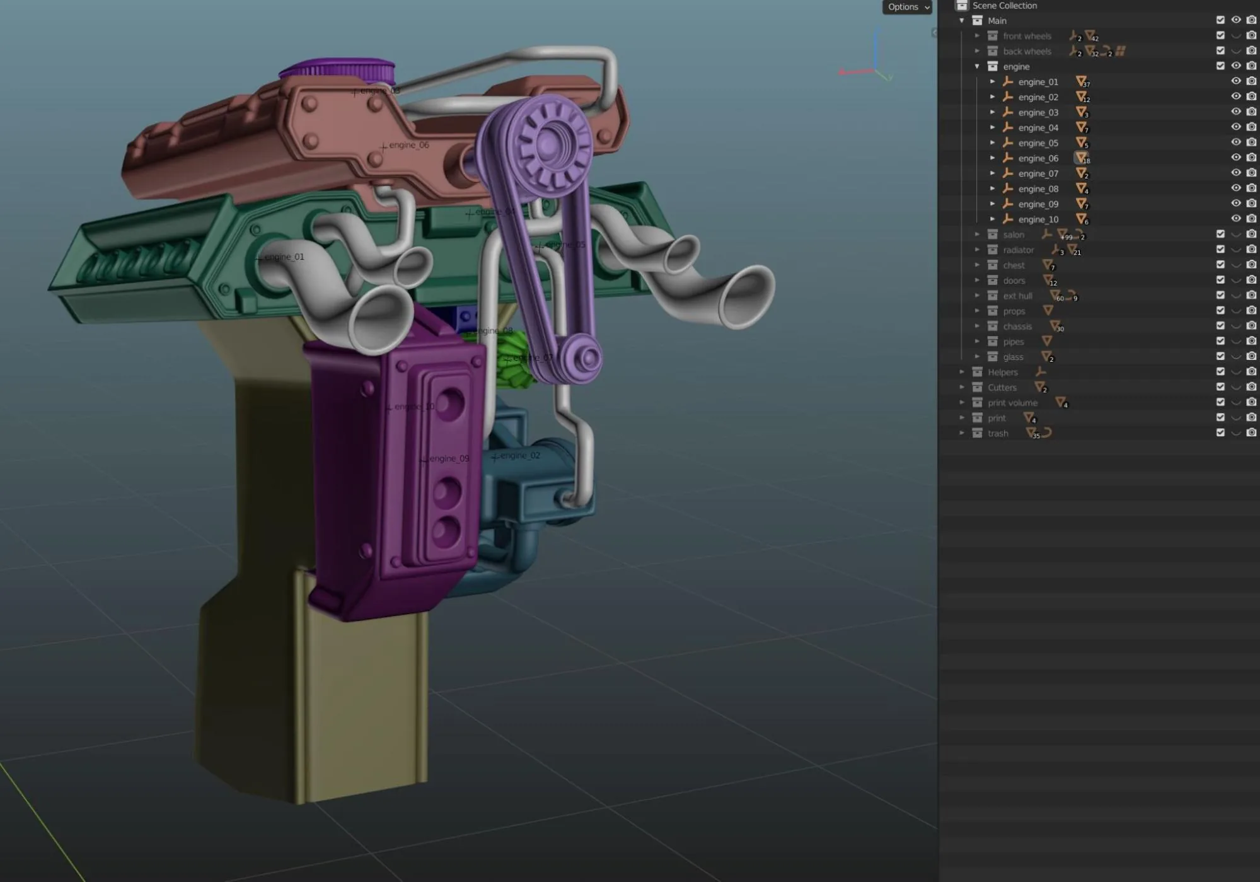Expand the Helpers collection

(962, 372)
